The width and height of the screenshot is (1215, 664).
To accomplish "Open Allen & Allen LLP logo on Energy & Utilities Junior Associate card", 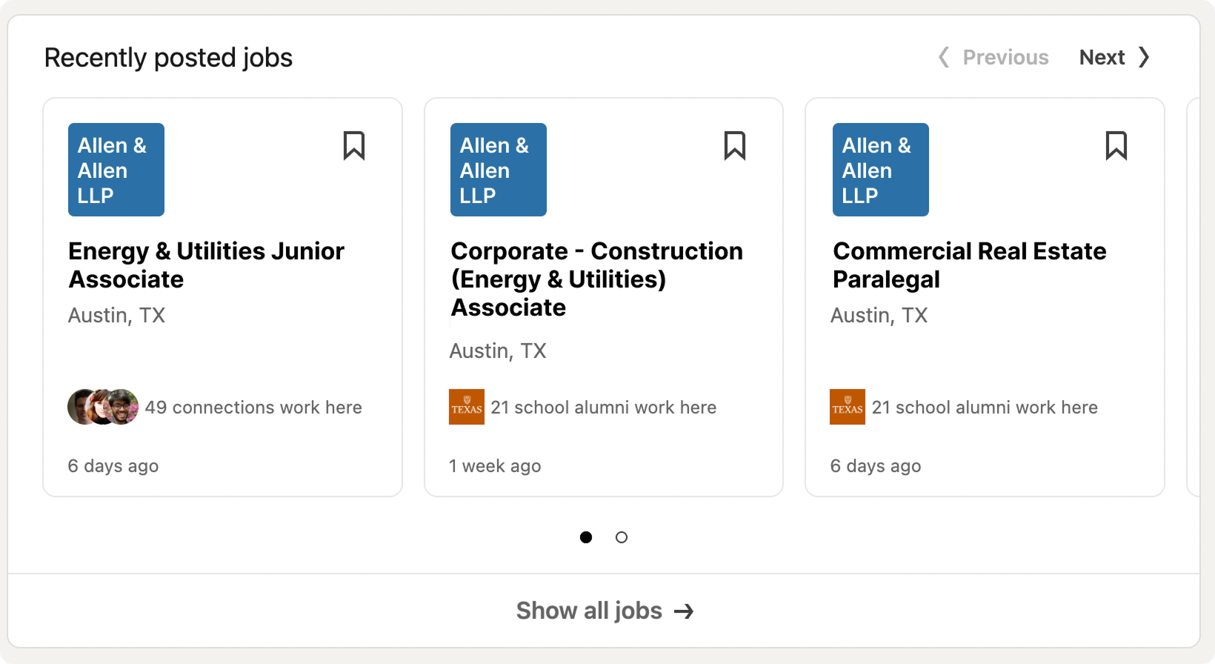I will pos(116,170).
